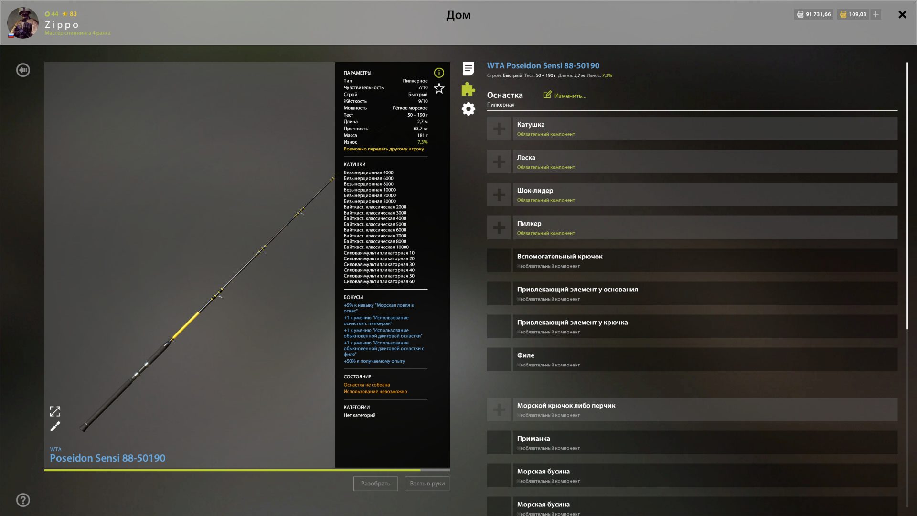Click the Безынерционная 4000 reel entry
Viewport: 917px width, 516px height.
point(368,172)
